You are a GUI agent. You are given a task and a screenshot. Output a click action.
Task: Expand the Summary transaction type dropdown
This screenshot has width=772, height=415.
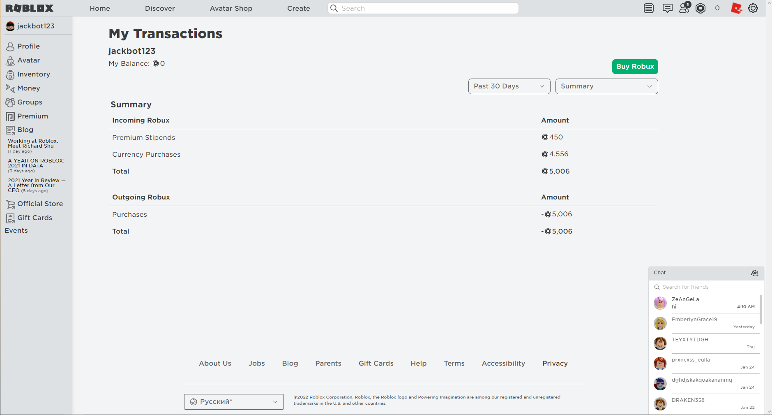tap(606, 86)
